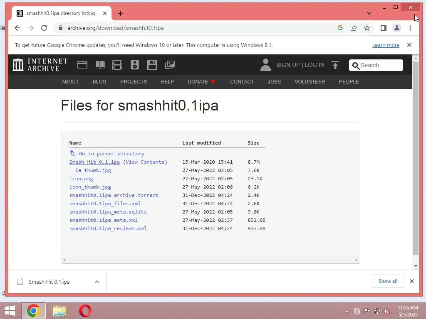Reload the page
426x319 pixels.
pyautogui.click(x=44, y=28)
